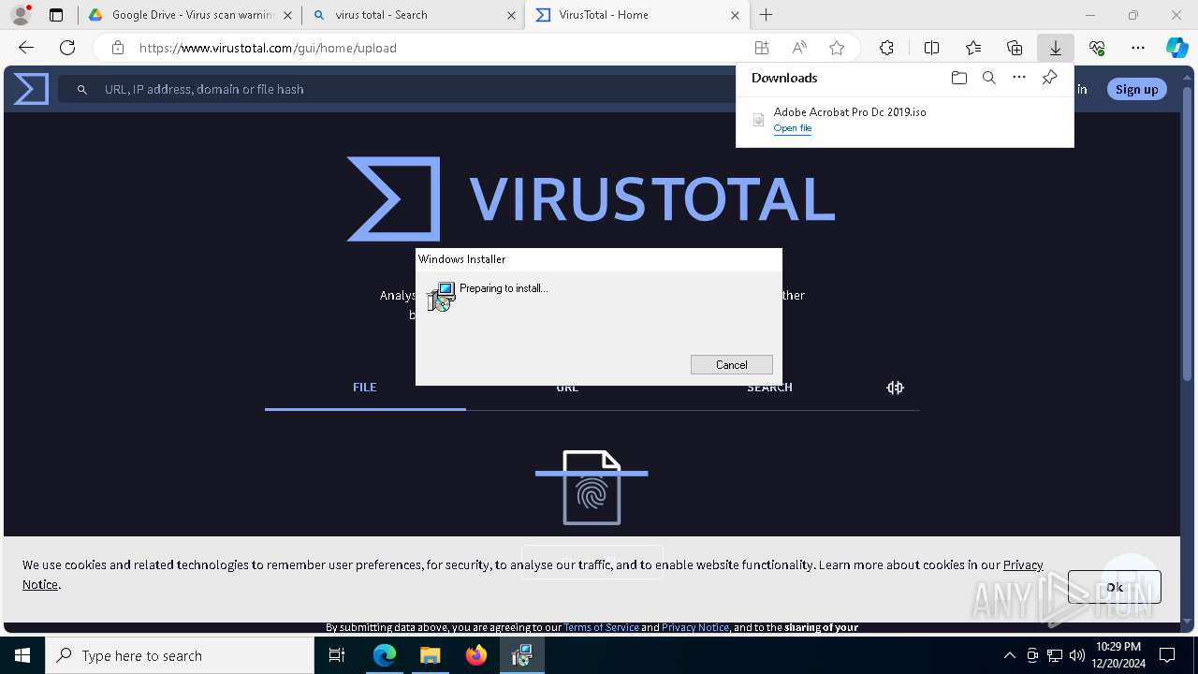Viewport: 1198px width, 674px height.
Task: Open the network status icon
Action: tap(1055, 655)
